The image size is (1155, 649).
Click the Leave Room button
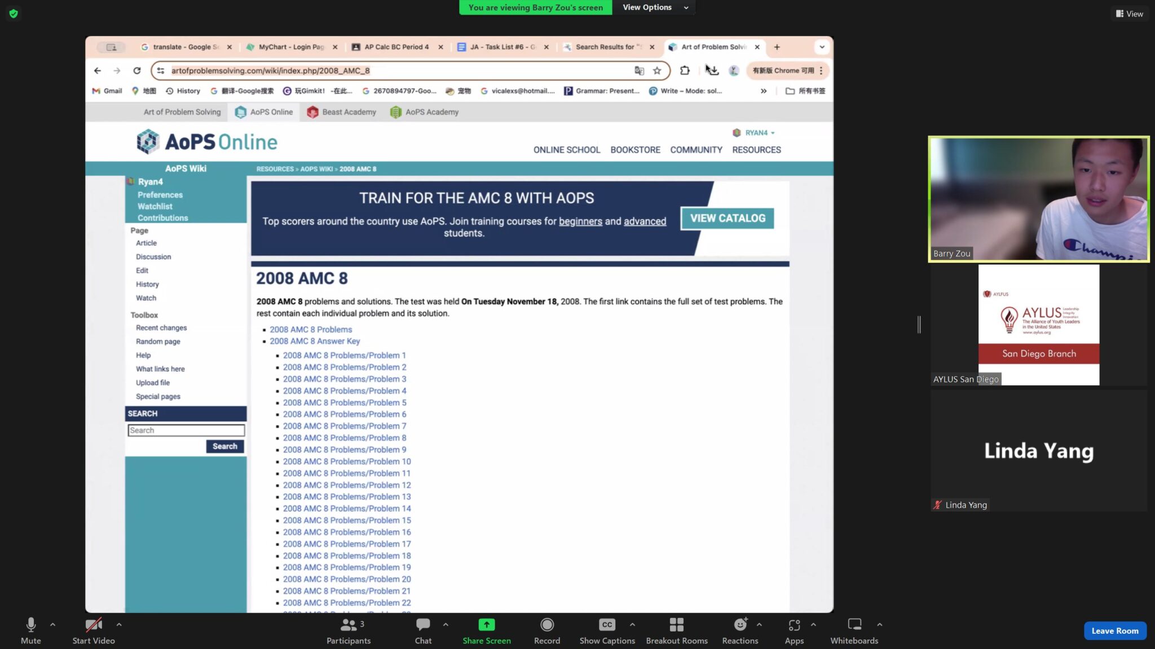1114,630
